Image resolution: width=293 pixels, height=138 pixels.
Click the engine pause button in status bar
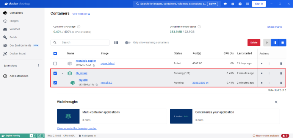34,136
